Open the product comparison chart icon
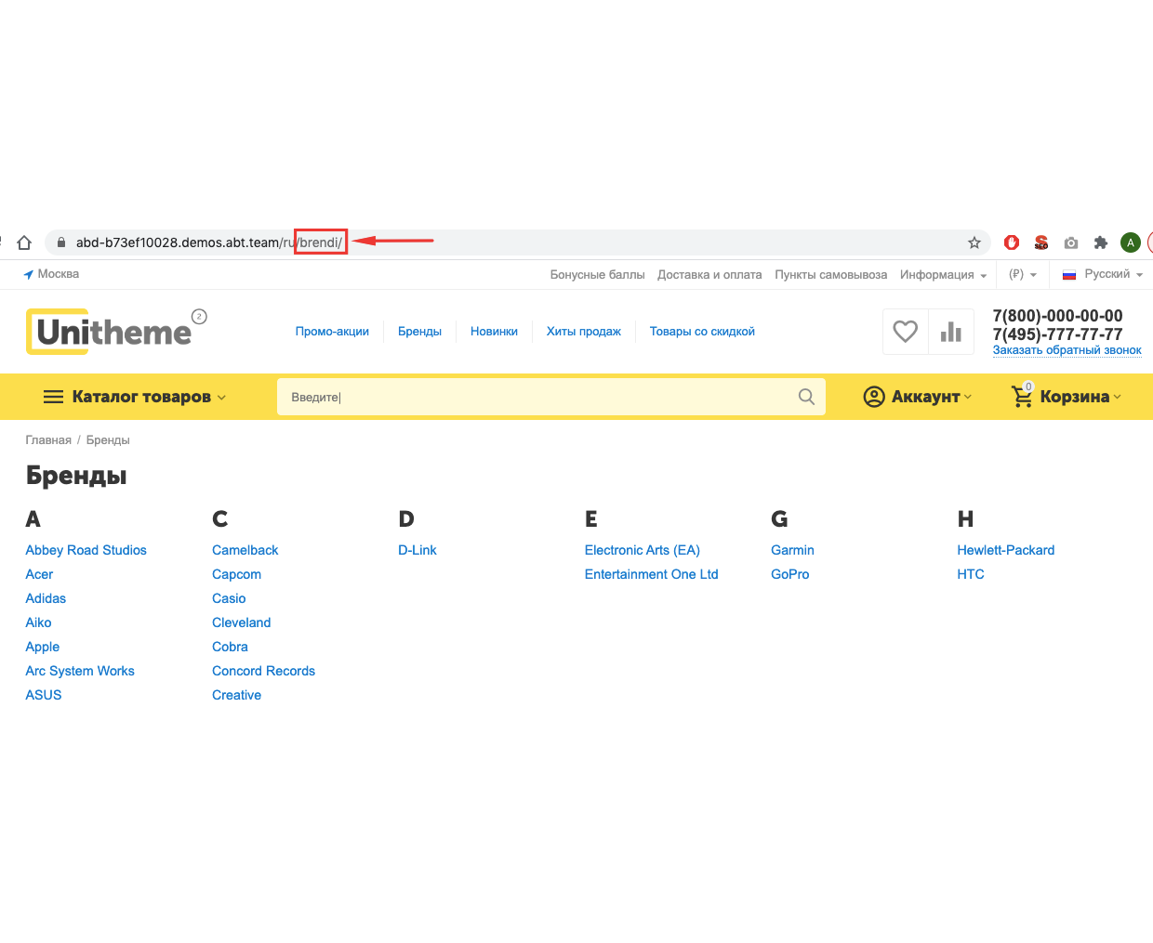 click(x=950, y=332)
